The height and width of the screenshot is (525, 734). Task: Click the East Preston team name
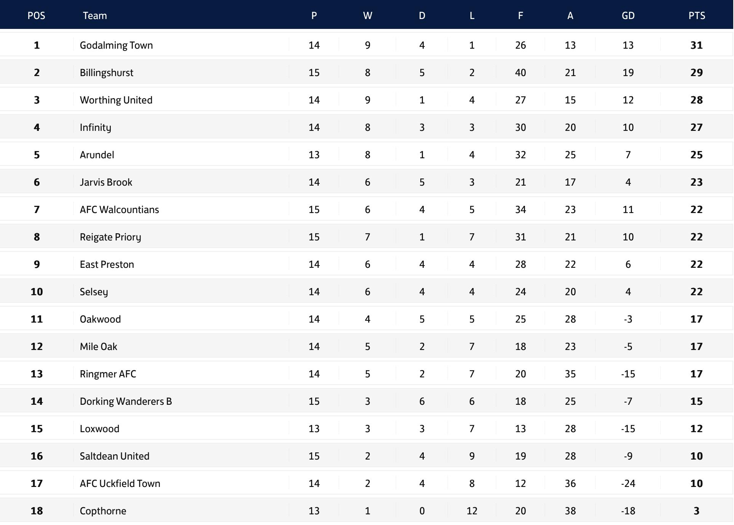pyautogui.click(x=107, y=264)
